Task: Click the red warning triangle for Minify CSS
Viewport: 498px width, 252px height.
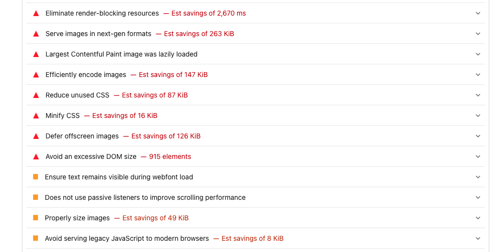Action: pos(36,116)
